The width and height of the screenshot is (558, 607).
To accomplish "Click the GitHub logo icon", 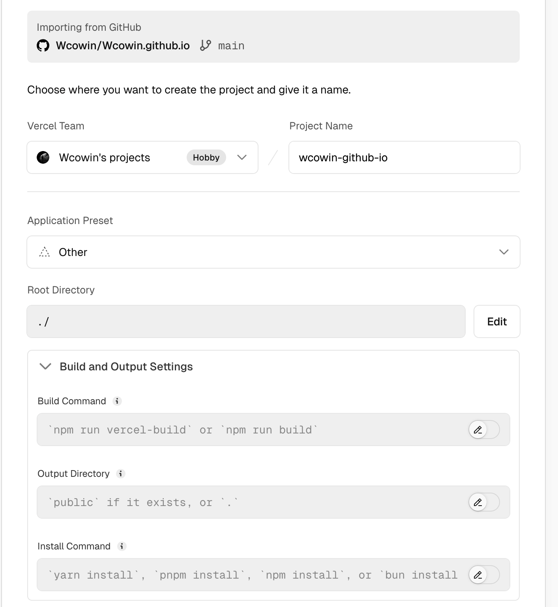I will [43, 46].
